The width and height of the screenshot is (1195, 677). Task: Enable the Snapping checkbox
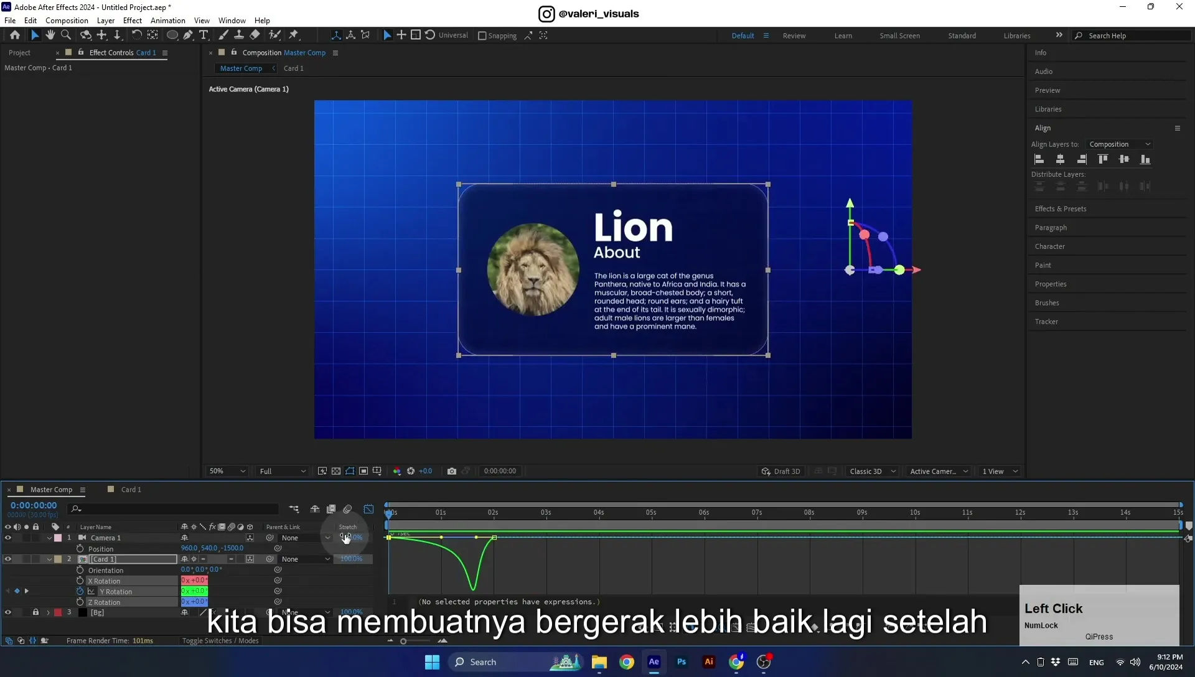[482, 35]
